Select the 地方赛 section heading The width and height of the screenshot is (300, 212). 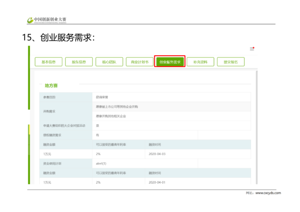[x=51, y=86]
